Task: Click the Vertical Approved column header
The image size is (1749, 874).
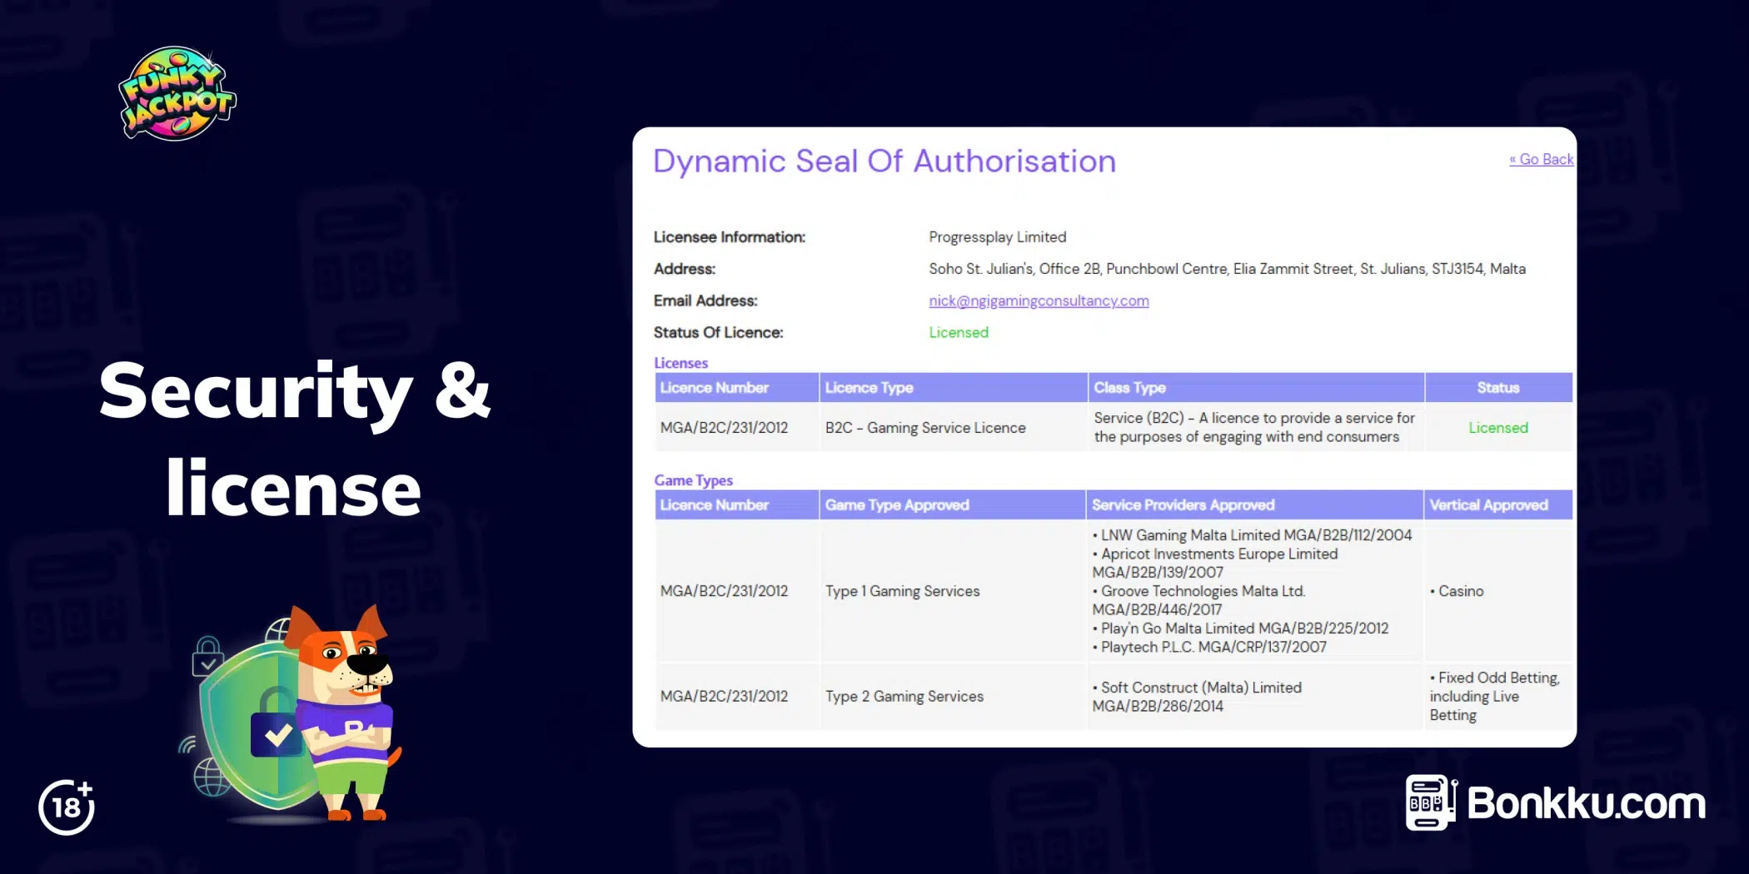Action: click(1498, 505)
